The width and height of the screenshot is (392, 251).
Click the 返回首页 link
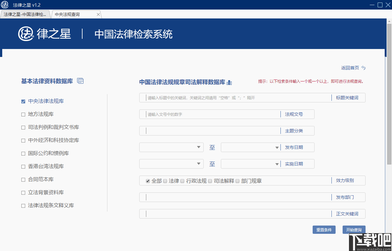click(350, 68)
